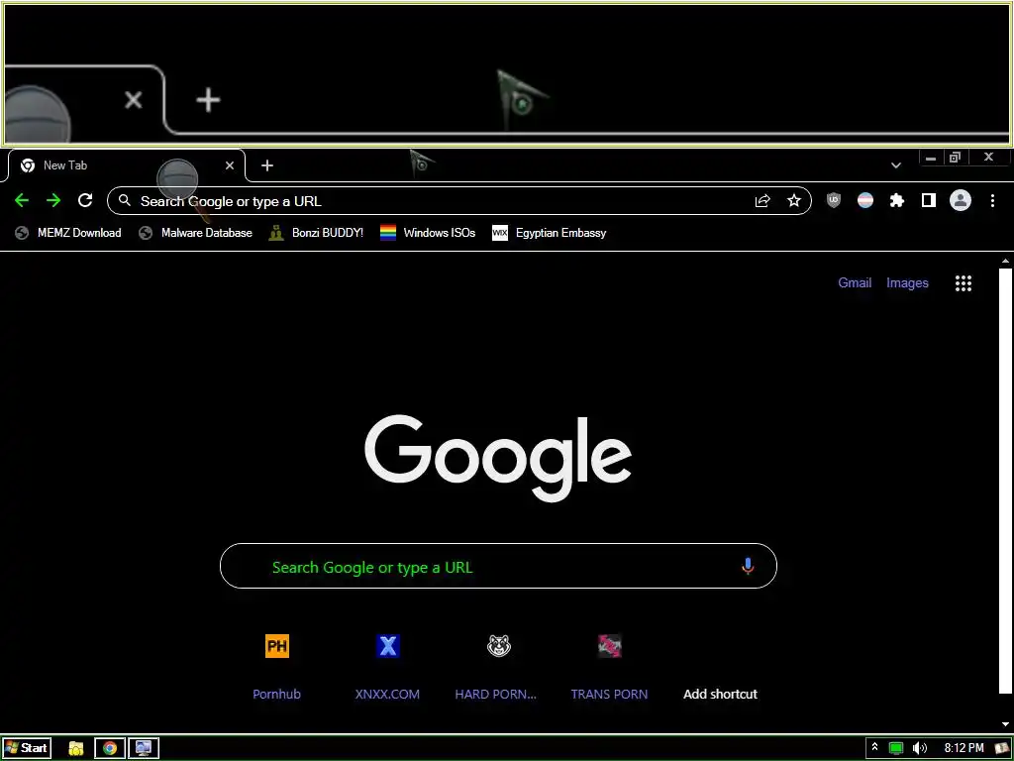The width and height of the screenshot is (1014, 761).
Task: Toggle the Chrome side panel
Action: coord(929,200)
